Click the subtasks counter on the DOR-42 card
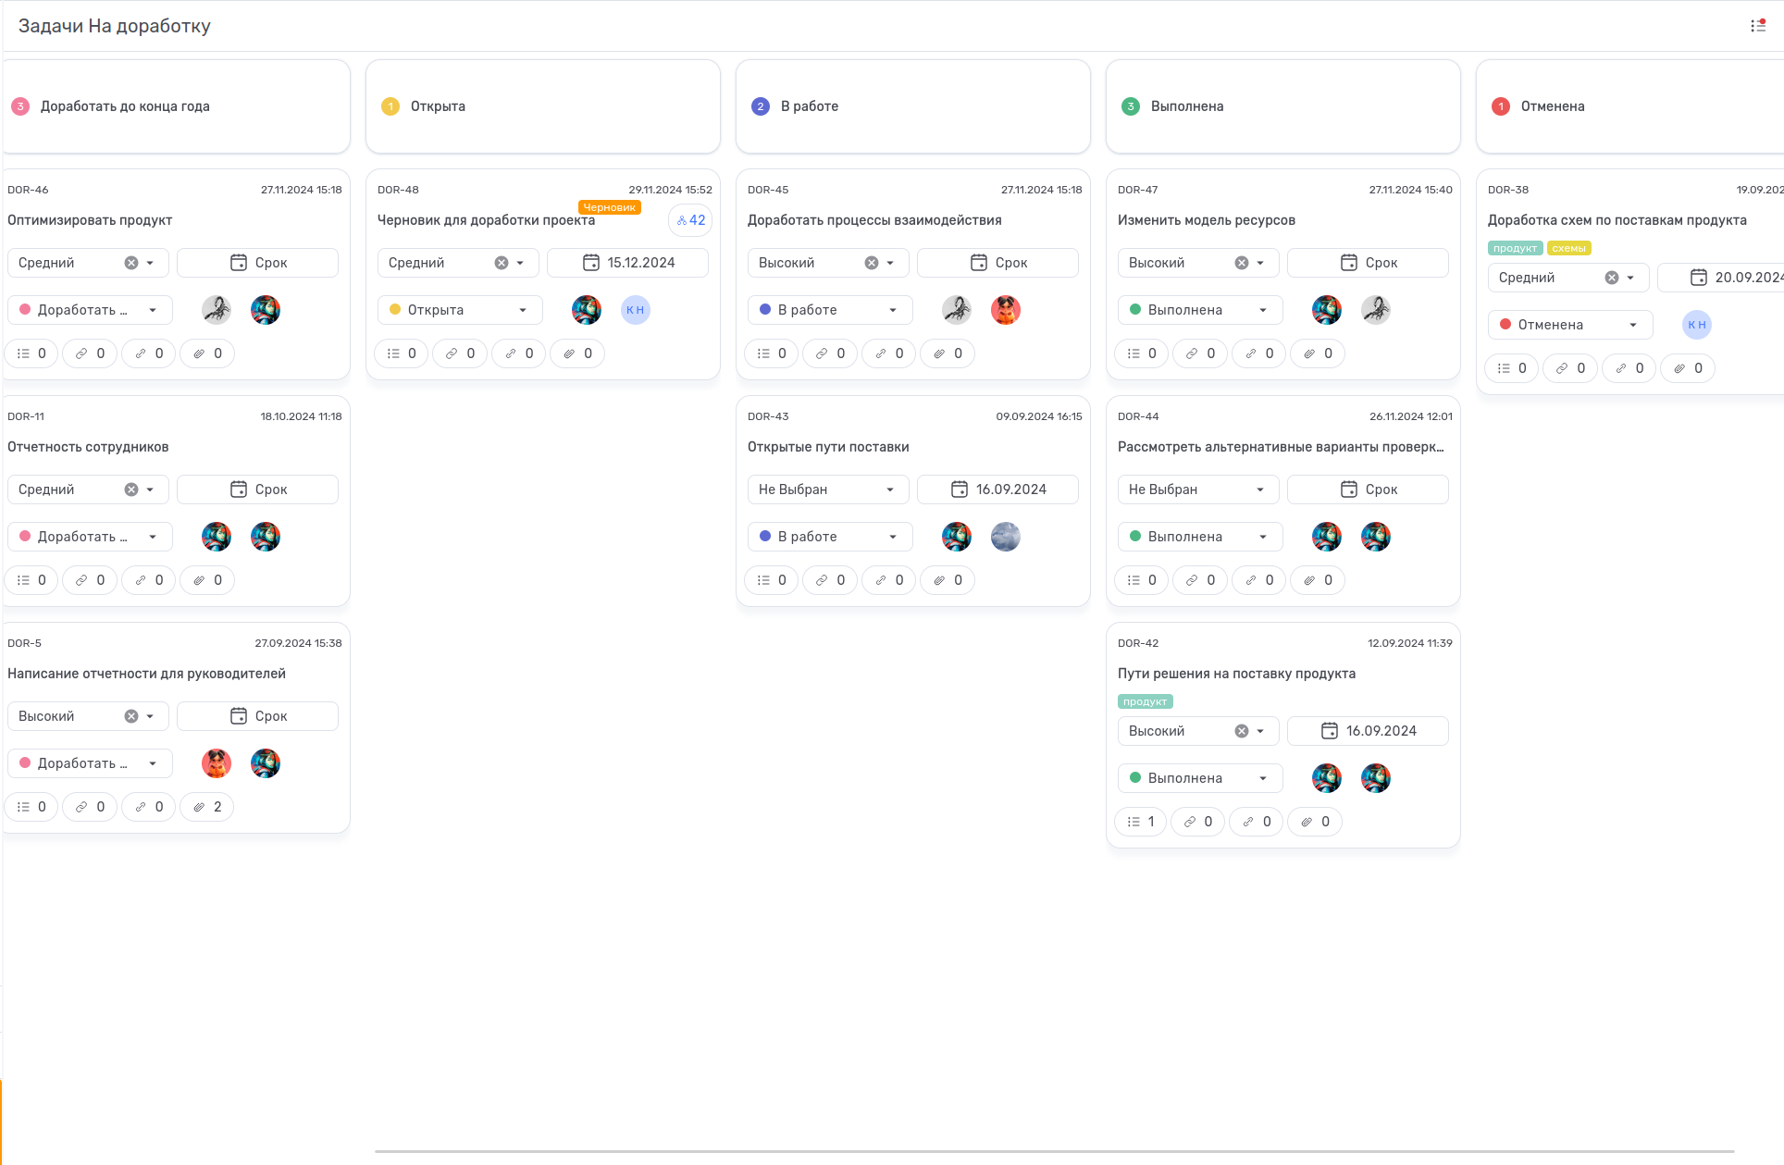The image size is (1784, 1165). 1141,822
